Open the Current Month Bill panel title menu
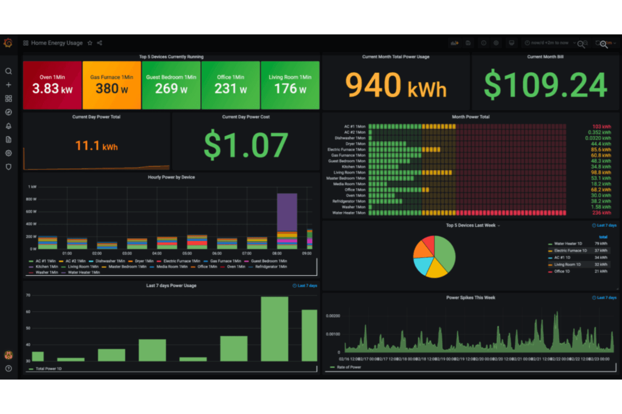 coord(545,57)
